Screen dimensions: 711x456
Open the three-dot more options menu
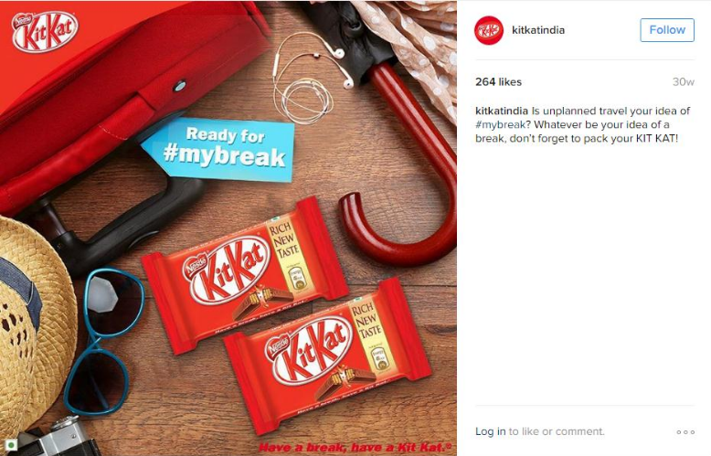pyautogui.click(x=685, y=432)
